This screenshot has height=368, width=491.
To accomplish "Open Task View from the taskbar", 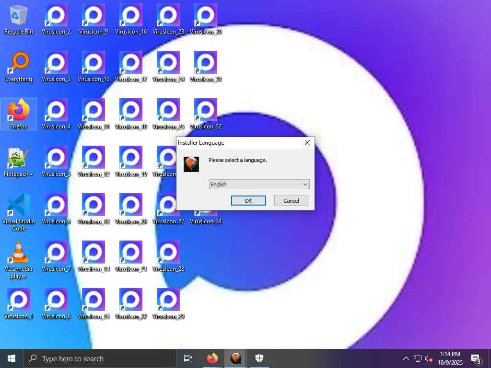I will [x=188, y=358].
